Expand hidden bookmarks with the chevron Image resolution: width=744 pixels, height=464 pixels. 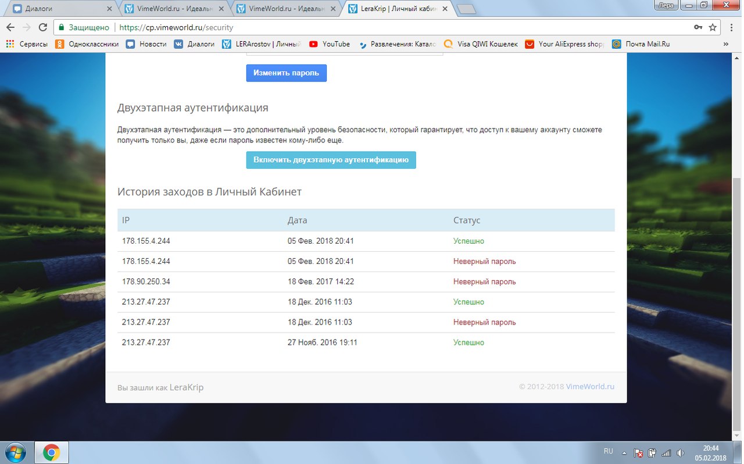click(725, 44)
